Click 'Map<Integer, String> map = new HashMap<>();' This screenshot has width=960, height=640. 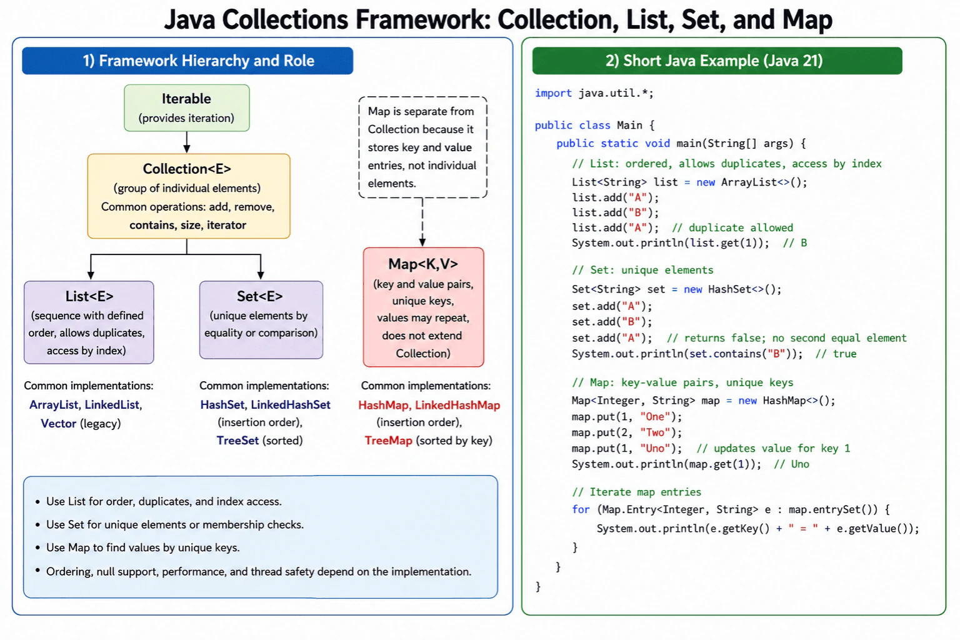coord(704,401)
